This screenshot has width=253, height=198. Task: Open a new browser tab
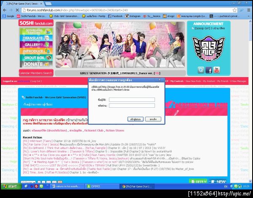click(x=48, y=3)
